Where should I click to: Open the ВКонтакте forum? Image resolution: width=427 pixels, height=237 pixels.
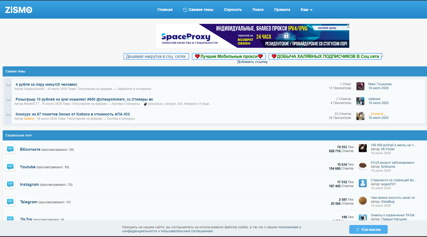(30, 149)
